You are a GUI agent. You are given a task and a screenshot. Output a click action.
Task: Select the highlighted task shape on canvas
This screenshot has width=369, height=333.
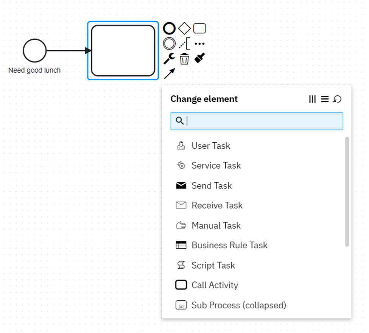pyautogui.click(x=123, y=51)
